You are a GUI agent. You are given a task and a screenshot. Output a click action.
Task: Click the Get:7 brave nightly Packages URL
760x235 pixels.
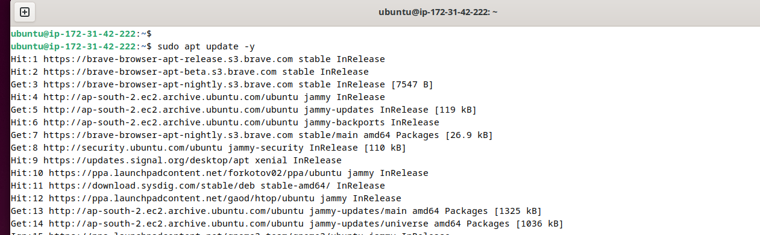[x=168, y=135]
